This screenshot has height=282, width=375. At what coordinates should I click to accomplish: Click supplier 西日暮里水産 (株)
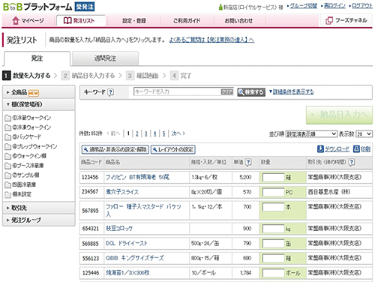(x=329, y=192)
